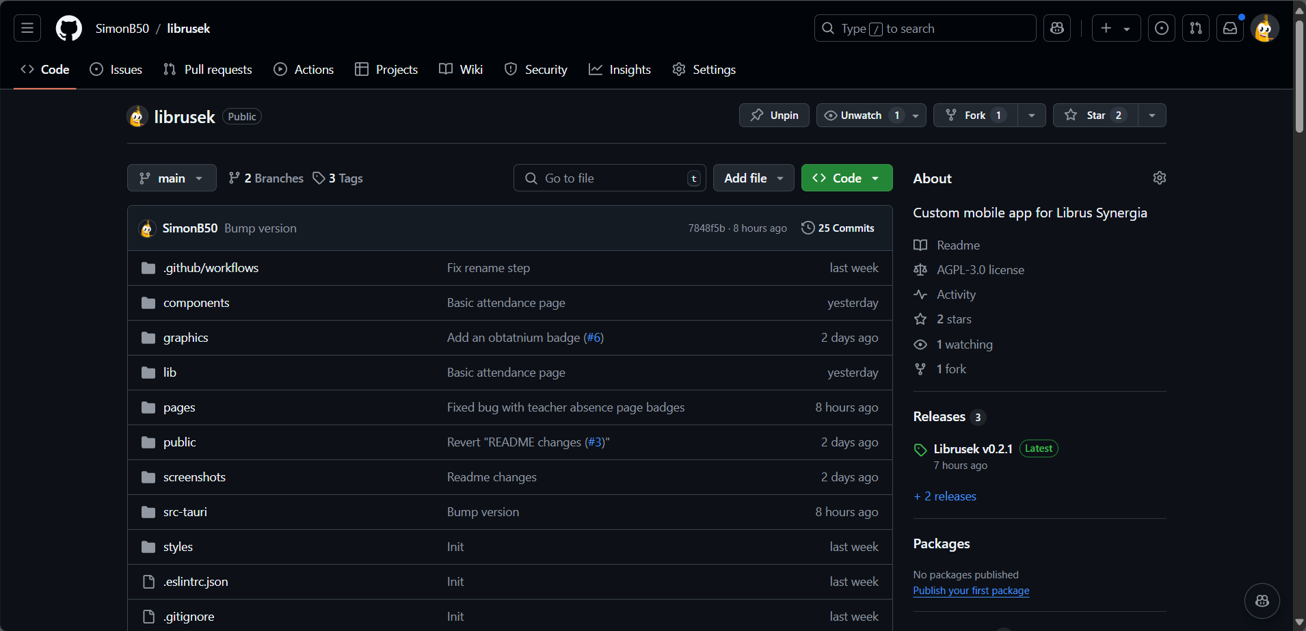Open the issues icon in header
This screenshot has height=631, width=1306.
click(x=1161, y=28)
